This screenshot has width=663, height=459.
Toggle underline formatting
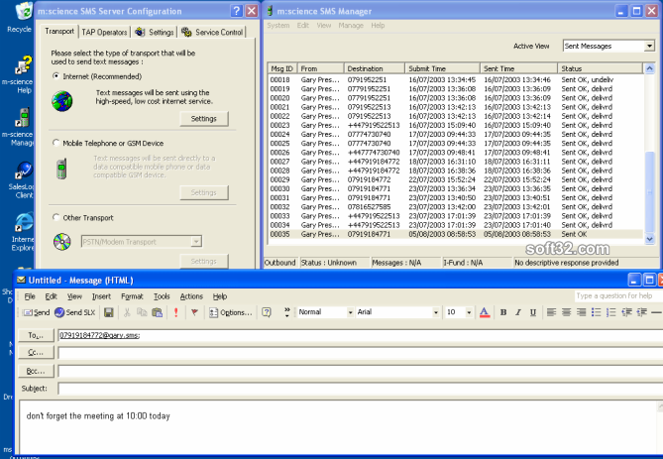coord(533,312)
